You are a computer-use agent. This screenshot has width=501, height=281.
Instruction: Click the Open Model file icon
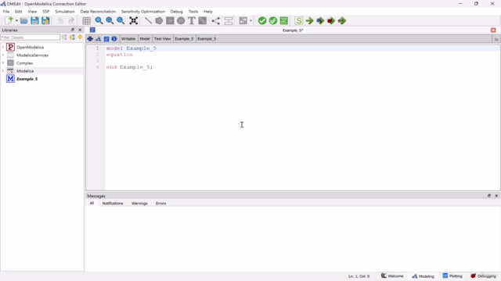[x=24, y=21]
